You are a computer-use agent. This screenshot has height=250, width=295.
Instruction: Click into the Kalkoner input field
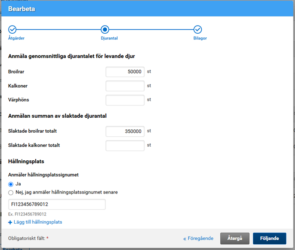125,86
